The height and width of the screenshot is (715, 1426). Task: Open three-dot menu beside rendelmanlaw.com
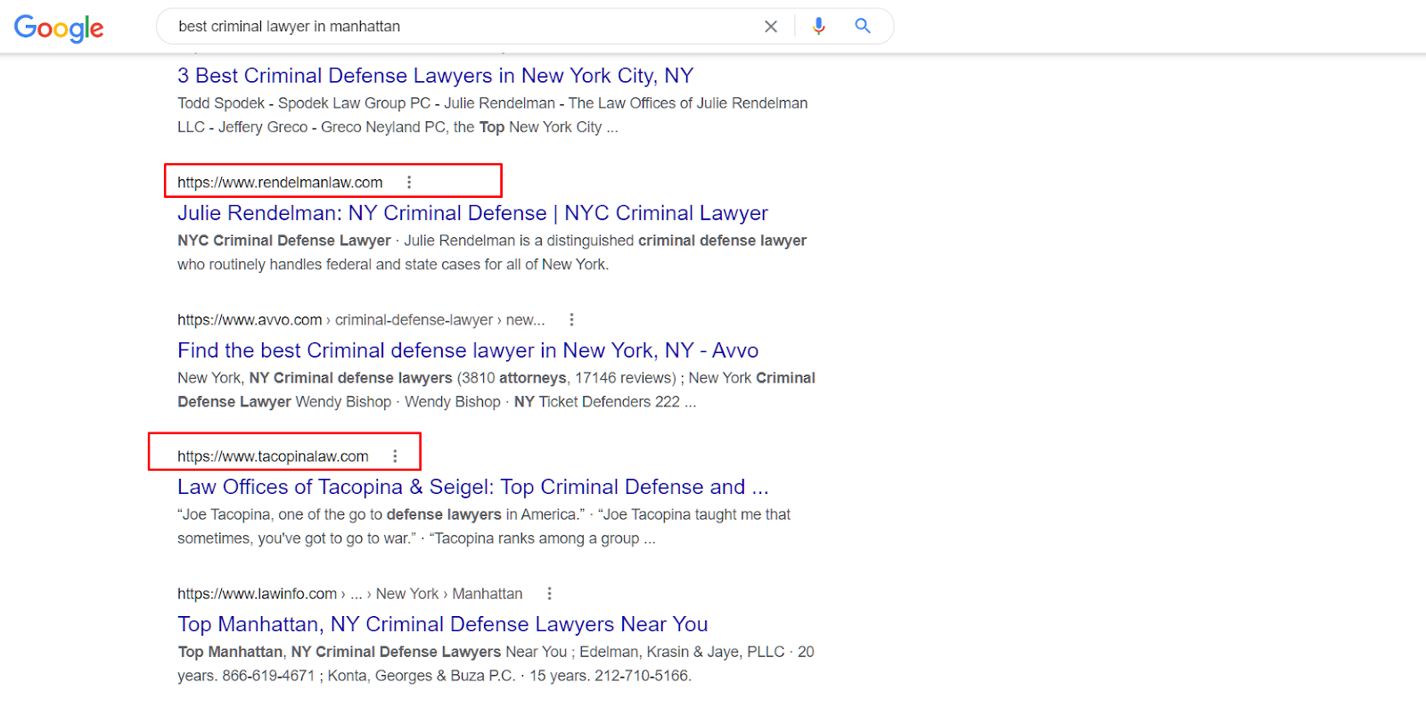[x=409, y=182]
